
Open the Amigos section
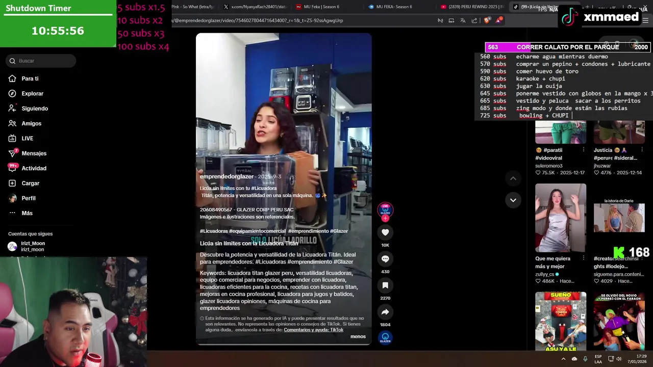coord(31,123)
